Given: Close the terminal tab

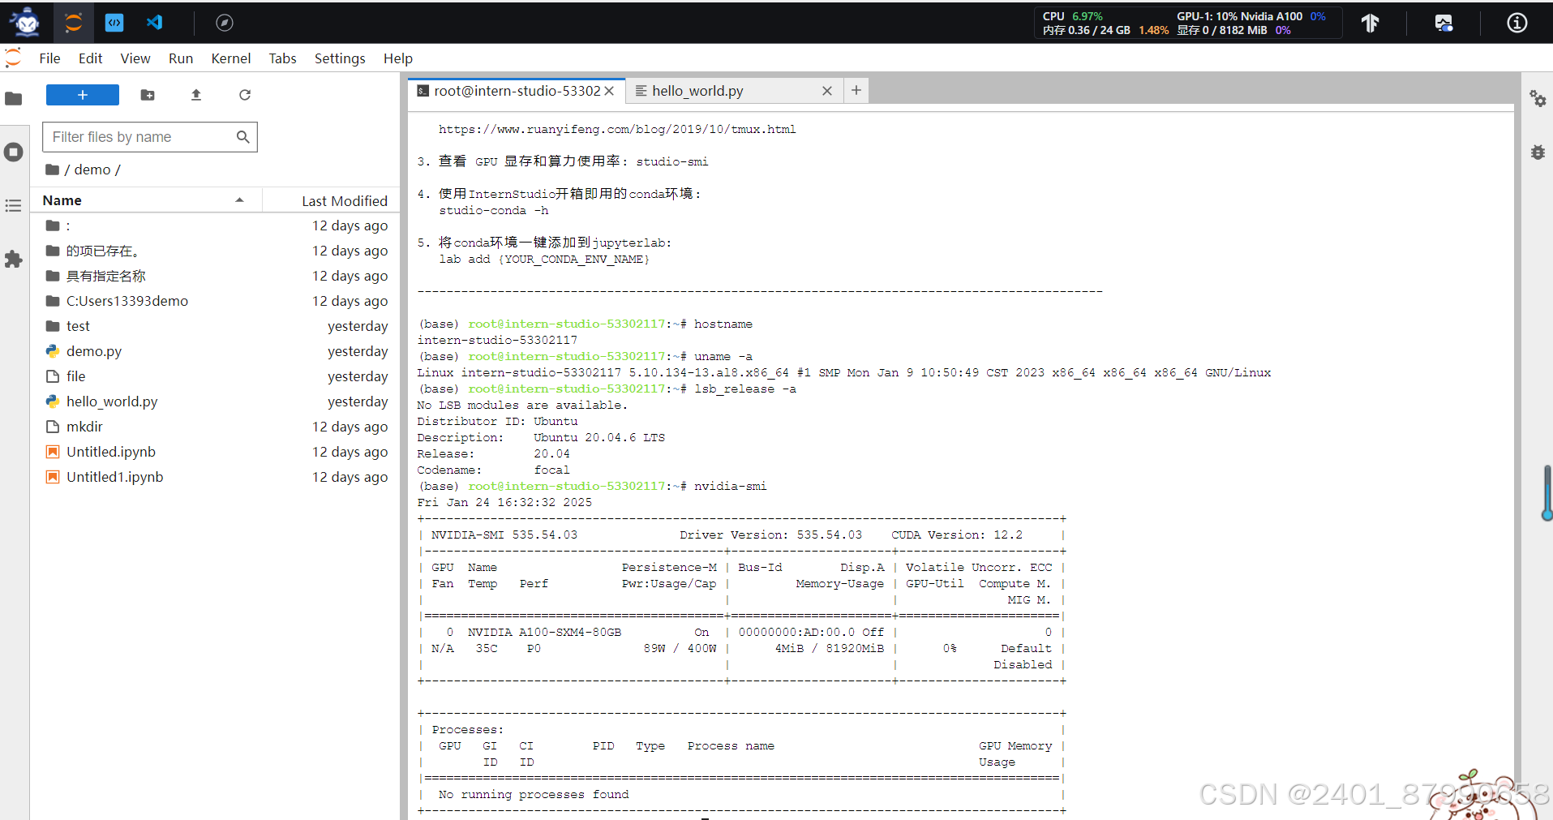Looking at the screenshot, I should [x=609, y=91].
